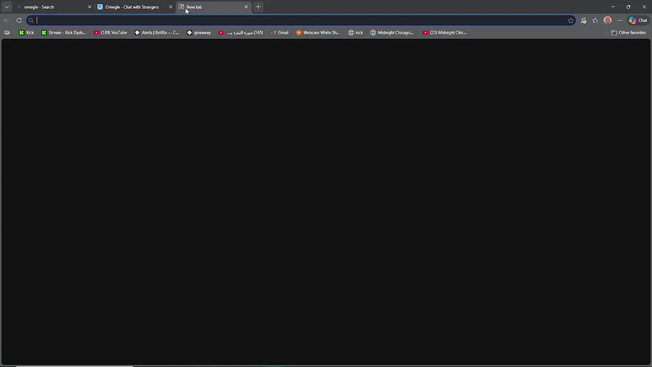Focus the address bar input field
This screenshot has width=652, height=367.
coord(301,20)
